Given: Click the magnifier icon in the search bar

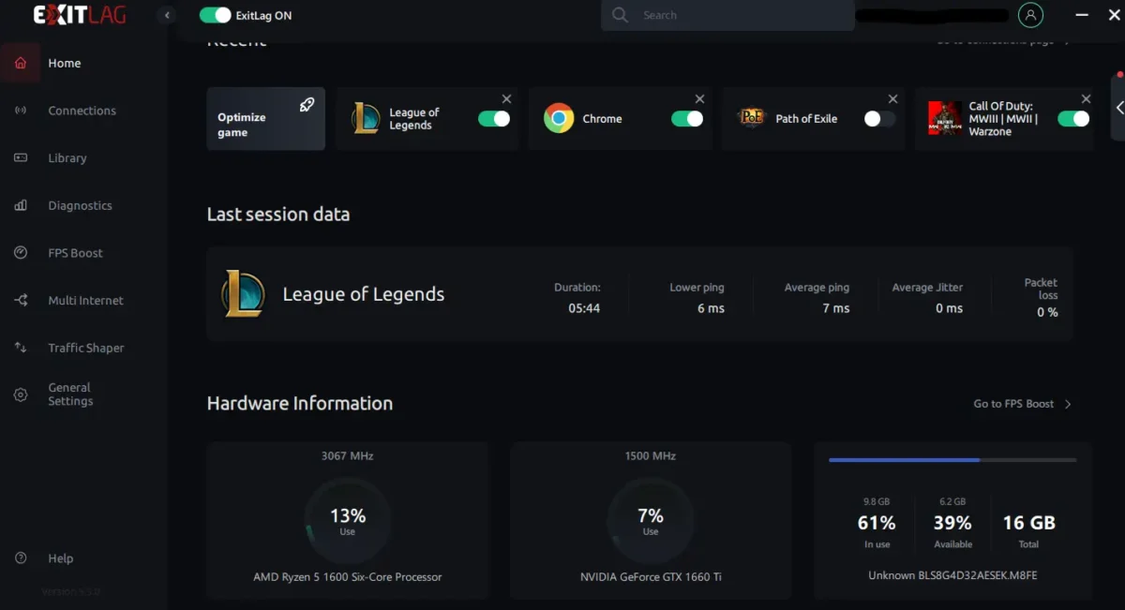Looking at the screenshot, I should point(620,15).
